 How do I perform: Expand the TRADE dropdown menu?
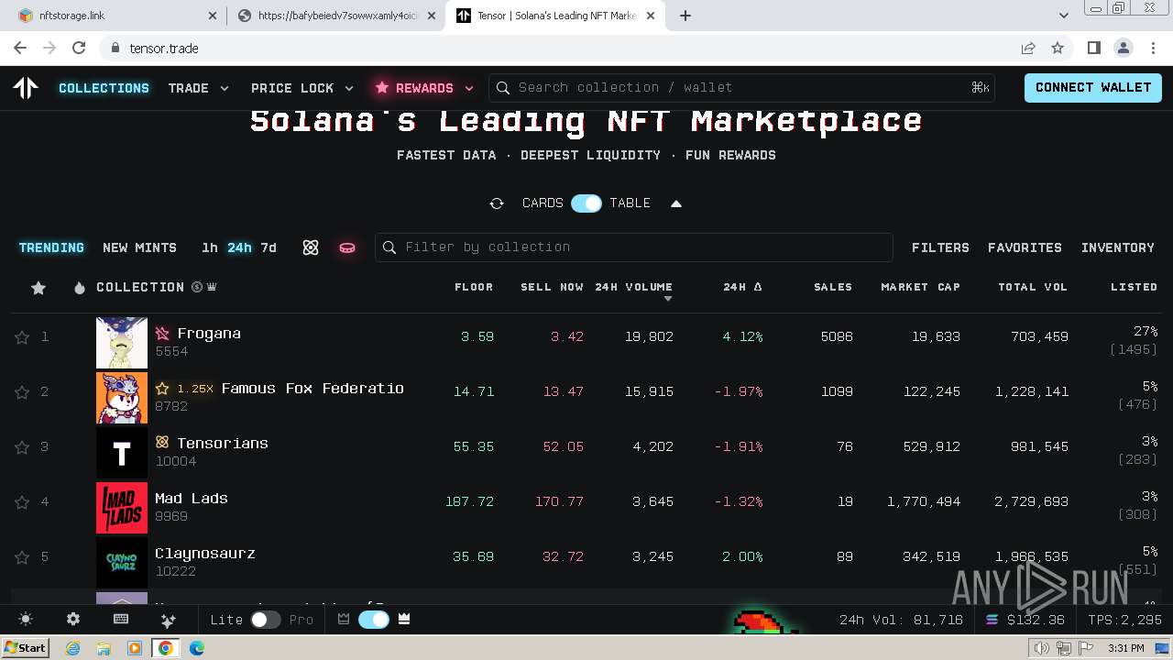[199, 88]
